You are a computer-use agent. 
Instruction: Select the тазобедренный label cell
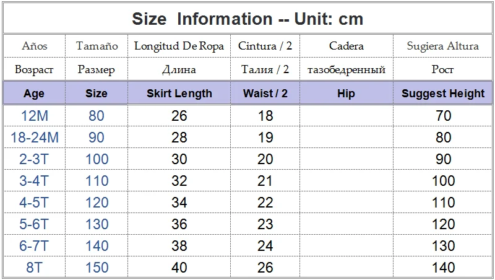coord(346,69)
